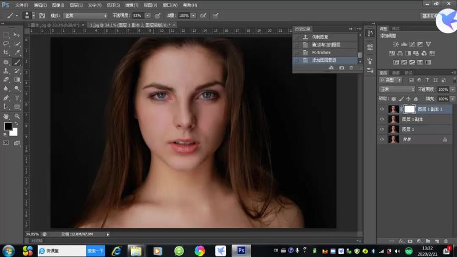This screenshot has width=457, height=257.
Task: Select the Lasso tool
Action: tap(6, 44)
